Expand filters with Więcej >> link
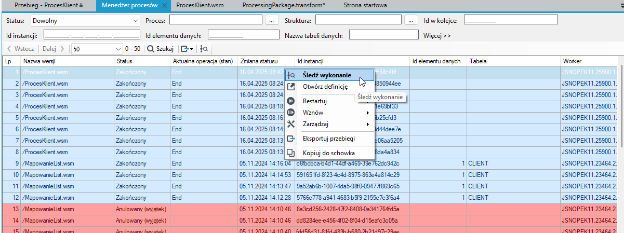 437,35
